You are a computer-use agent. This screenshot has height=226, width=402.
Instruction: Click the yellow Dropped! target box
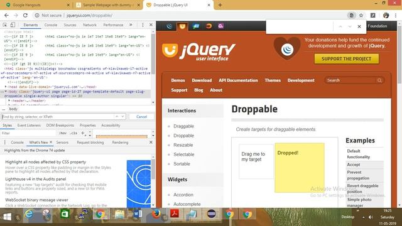tap(300, 168)
